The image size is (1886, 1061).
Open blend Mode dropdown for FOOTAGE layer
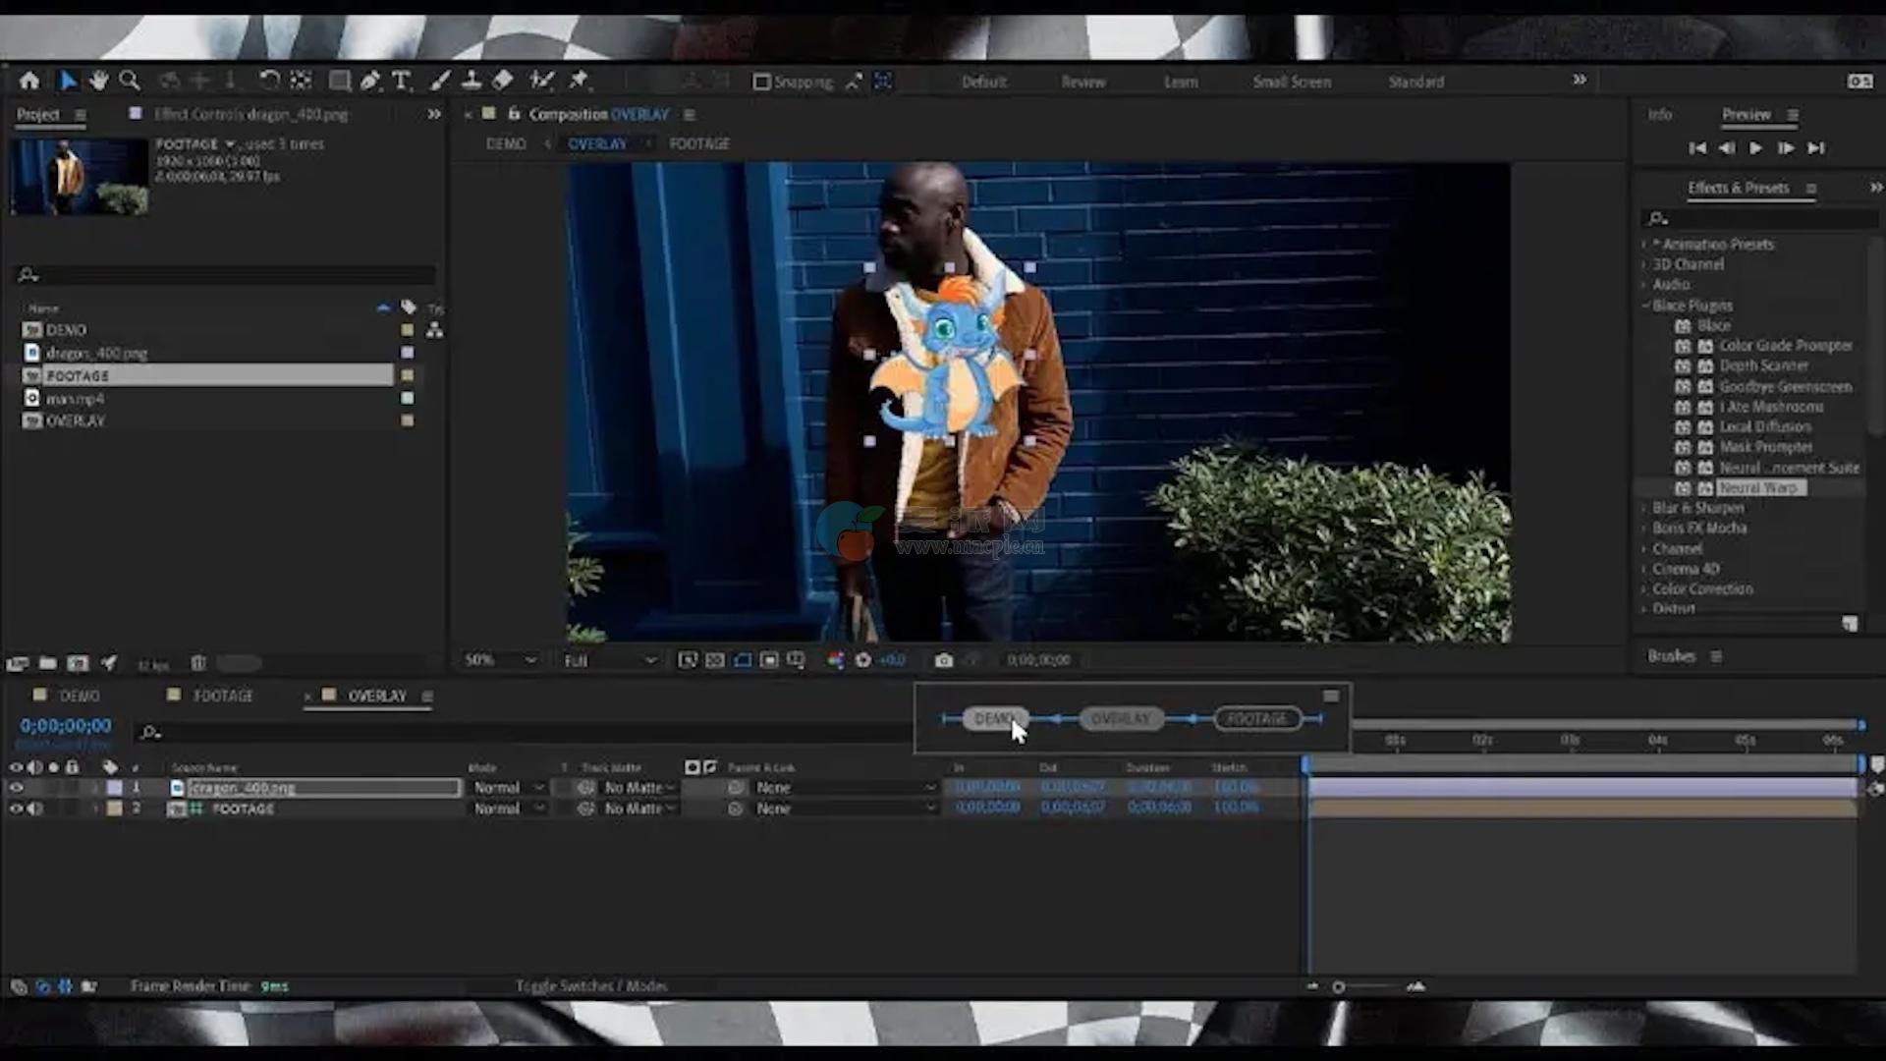pos(508,809)
